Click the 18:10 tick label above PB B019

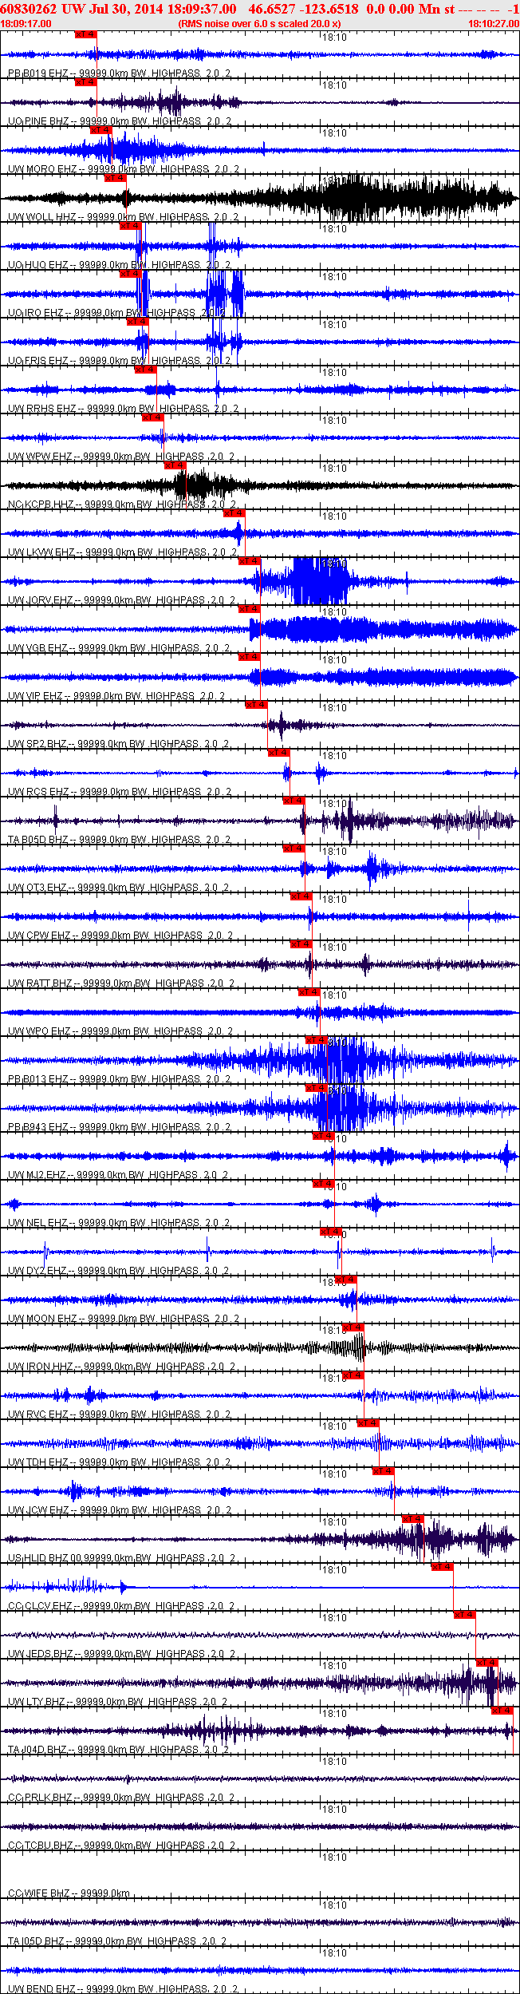[x=335, y=38]
